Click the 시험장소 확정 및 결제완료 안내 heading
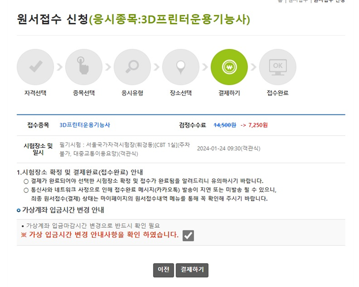 point(80,172)
